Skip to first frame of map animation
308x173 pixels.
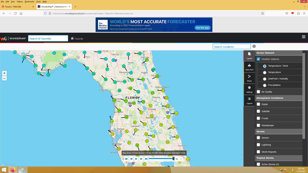click(x=126, y=159)
